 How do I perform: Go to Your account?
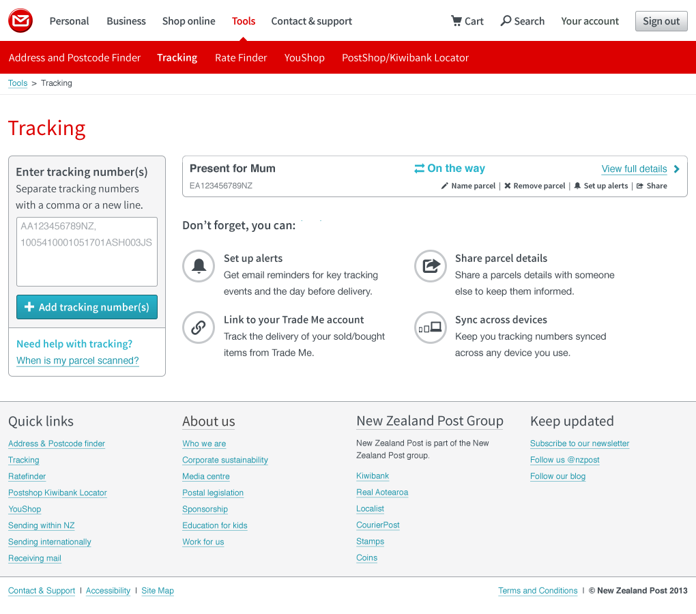pos(590,21)
